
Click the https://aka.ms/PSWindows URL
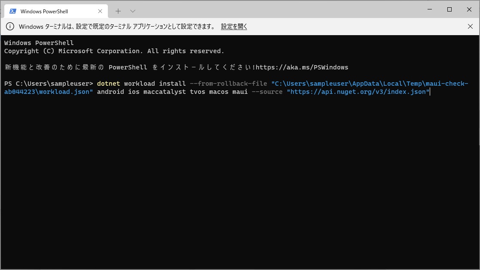(302, 67)
